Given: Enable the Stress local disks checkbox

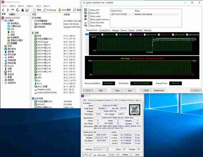Looking at the screenshot, I should coord(89,23).
